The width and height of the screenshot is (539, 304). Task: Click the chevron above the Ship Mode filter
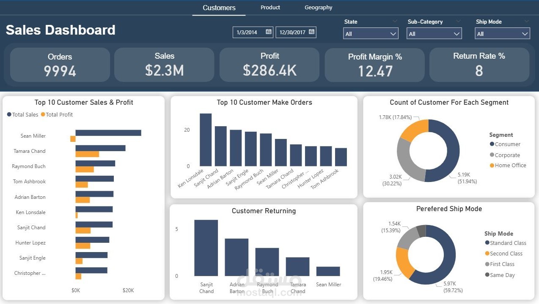pos(527,21)
